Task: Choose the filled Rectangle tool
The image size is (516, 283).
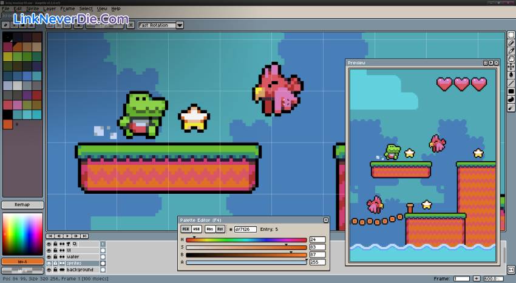Action: [511, 91]
